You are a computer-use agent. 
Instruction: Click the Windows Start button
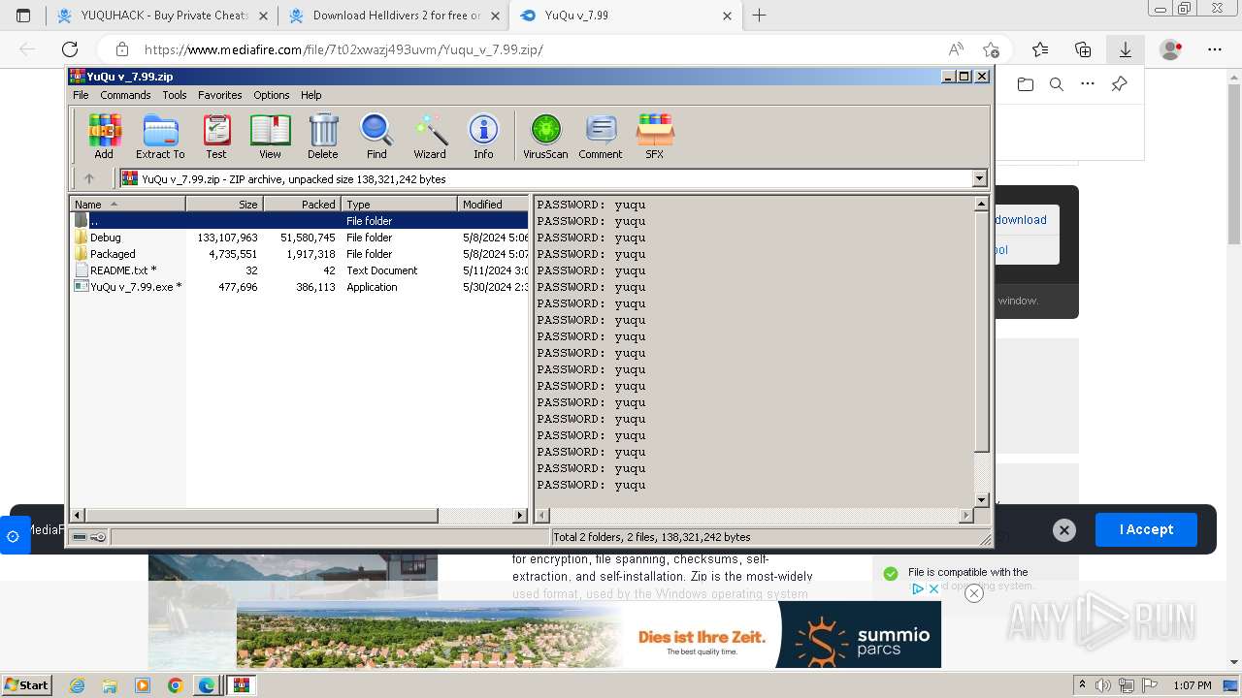coord(26,685)
